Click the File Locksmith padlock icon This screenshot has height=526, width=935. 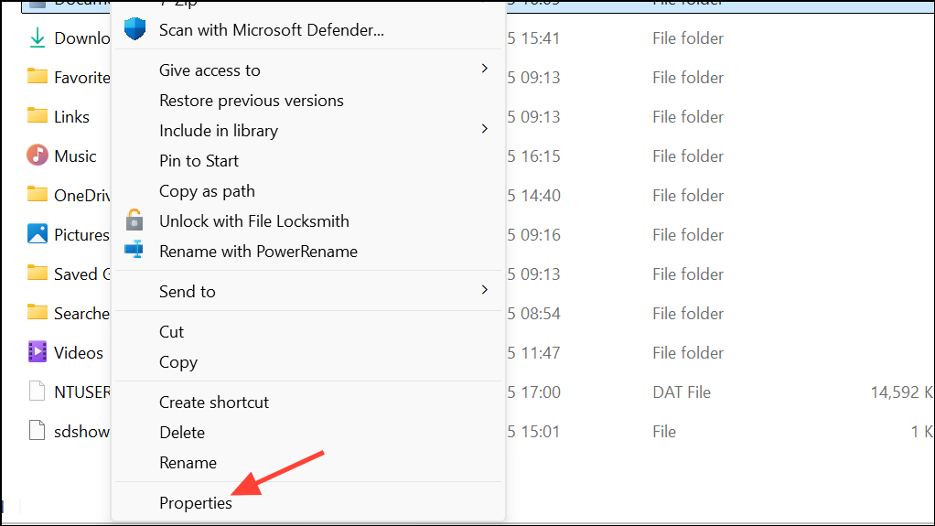point(134,220)
